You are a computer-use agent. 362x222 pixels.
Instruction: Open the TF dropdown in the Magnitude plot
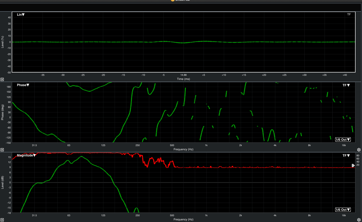click(346, 155)
